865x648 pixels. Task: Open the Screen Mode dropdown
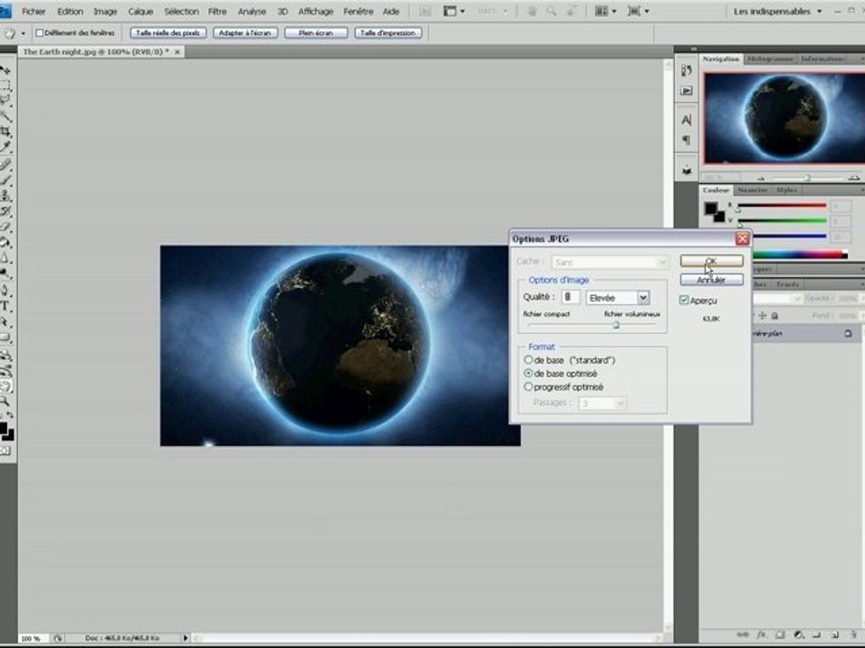pos(638,11)
